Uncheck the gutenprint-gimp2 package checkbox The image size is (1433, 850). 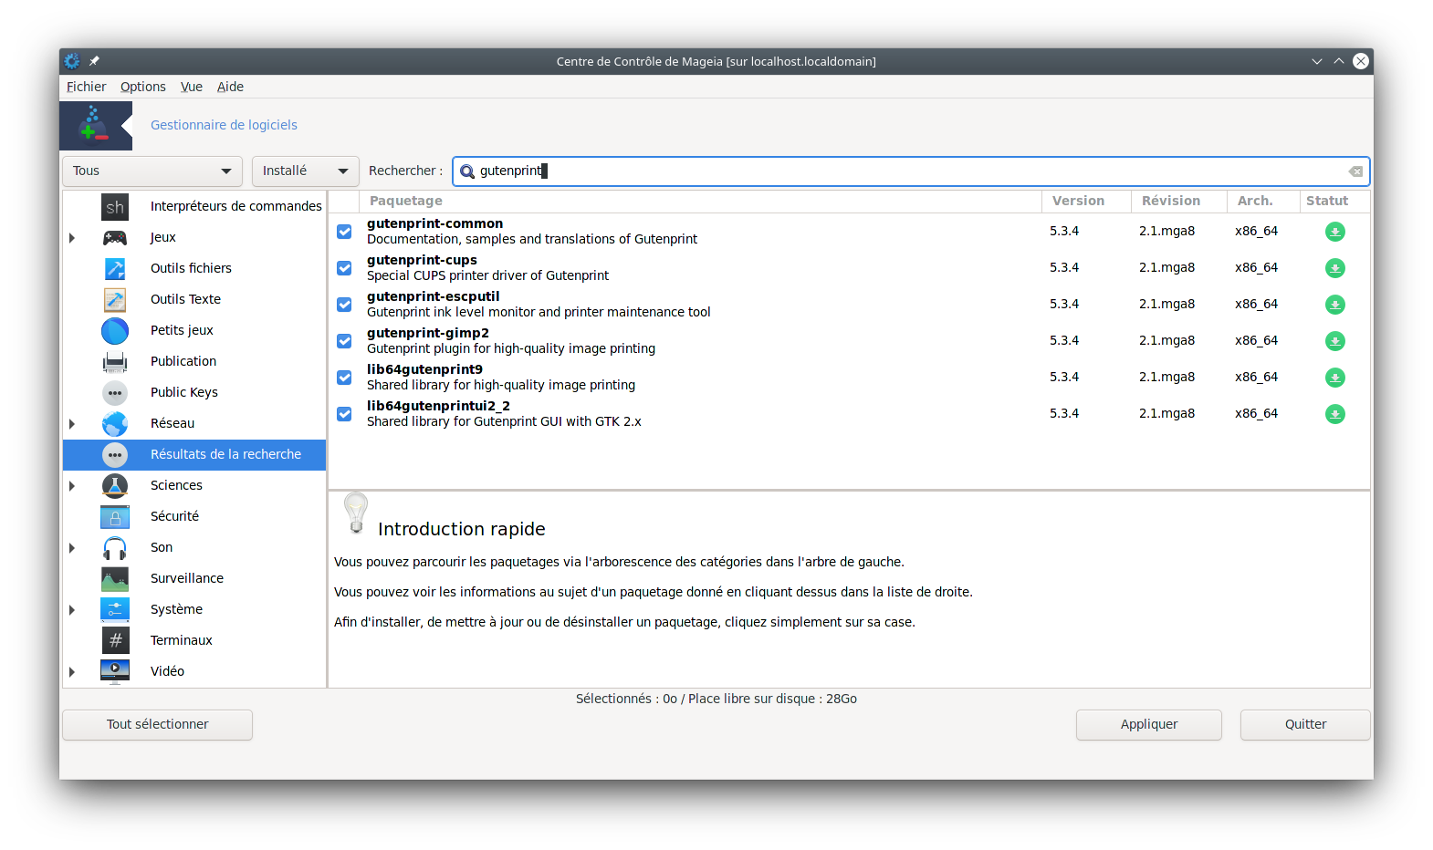click(344, 341)
